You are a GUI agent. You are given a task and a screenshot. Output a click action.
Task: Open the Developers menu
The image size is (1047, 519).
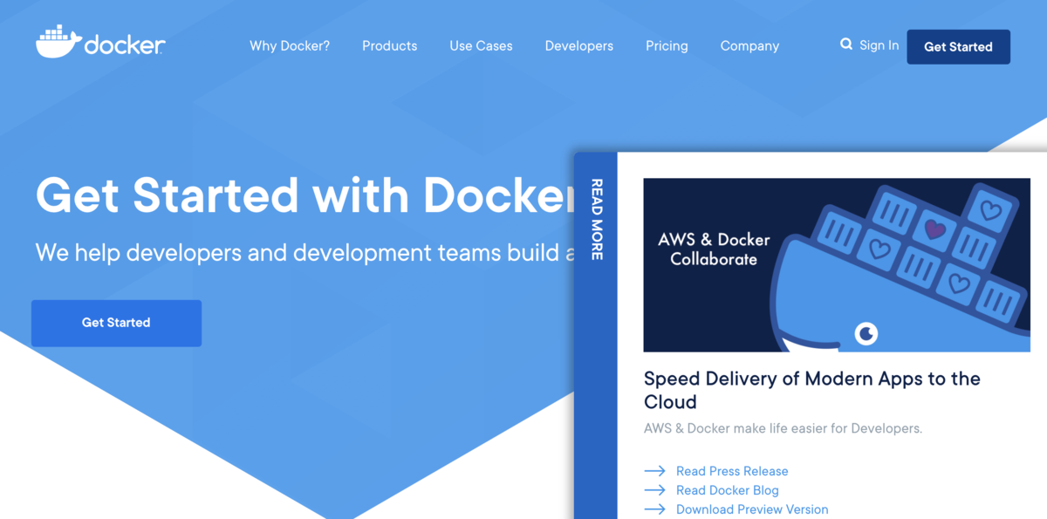pos(579,46)
